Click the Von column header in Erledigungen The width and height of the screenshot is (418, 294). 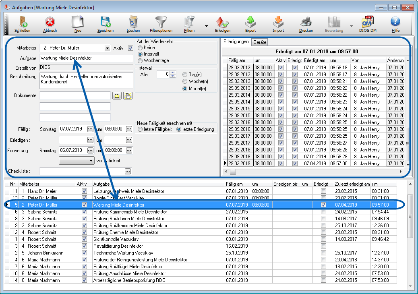tap(368, 60)
